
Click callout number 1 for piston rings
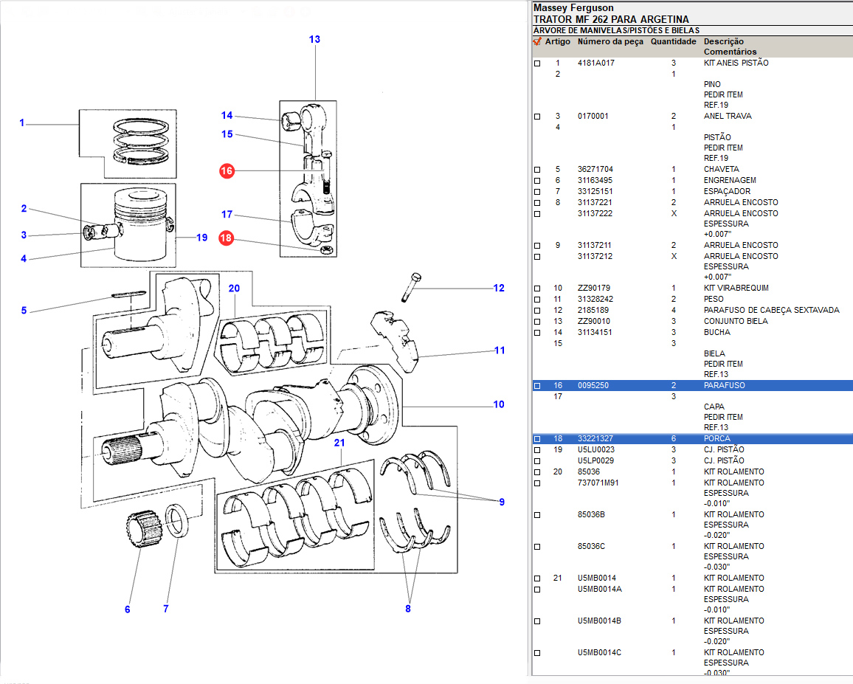coord(22,122)
